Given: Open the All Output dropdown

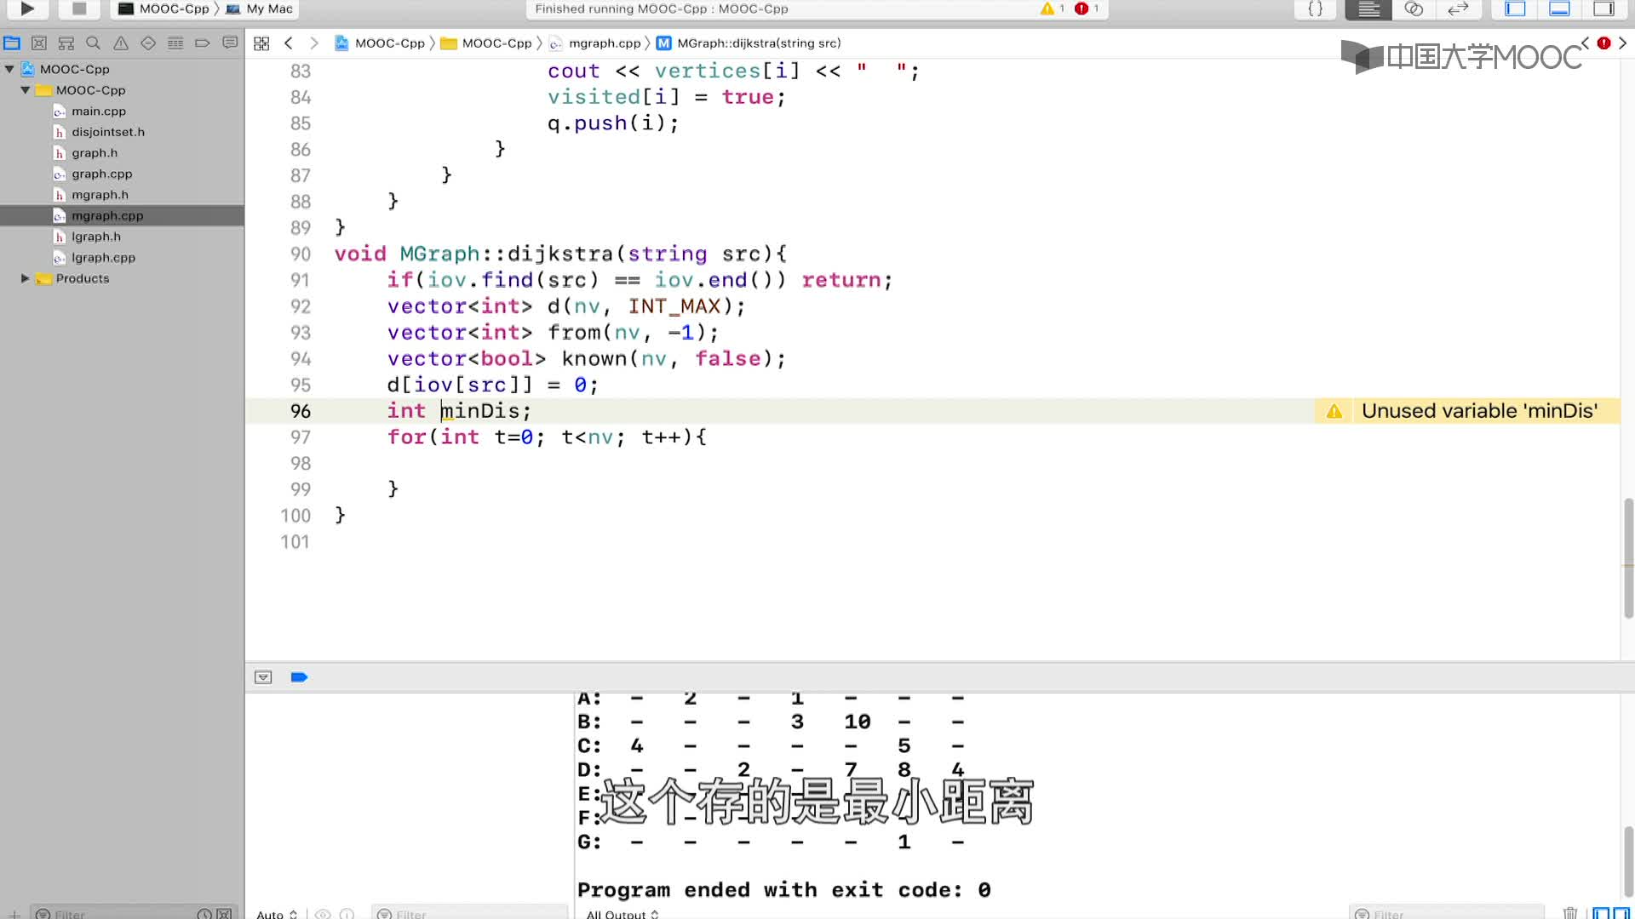Looking at the screenshot, I should (x=622, y=914).
